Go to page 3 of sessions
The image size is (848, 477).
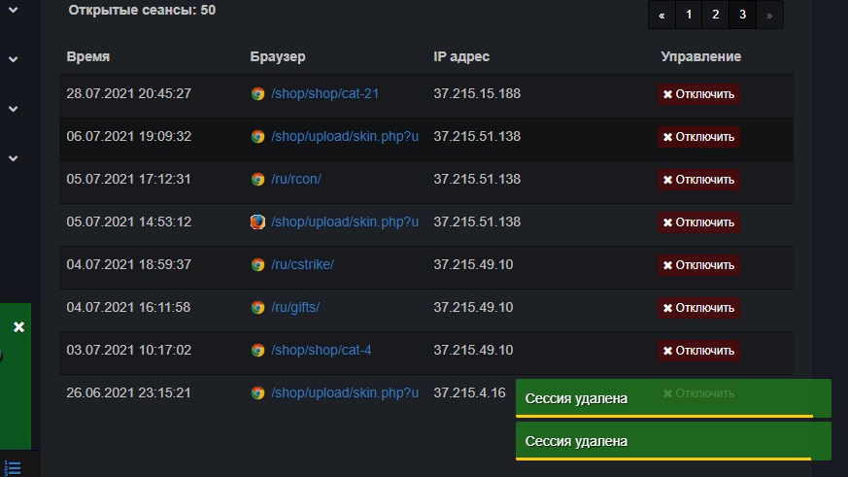743,15
